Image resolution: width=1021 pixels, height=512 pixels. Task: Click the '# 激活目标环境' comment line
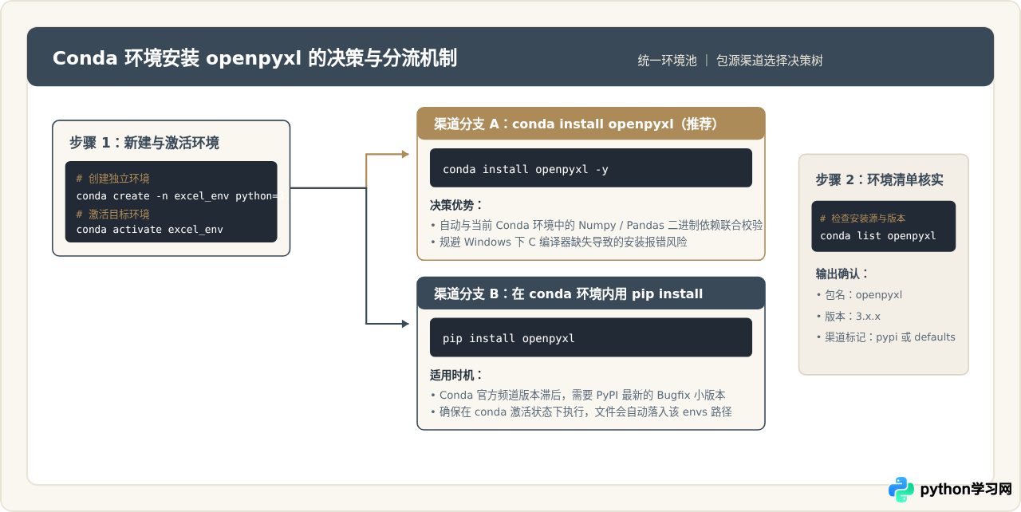click(113, 215)
